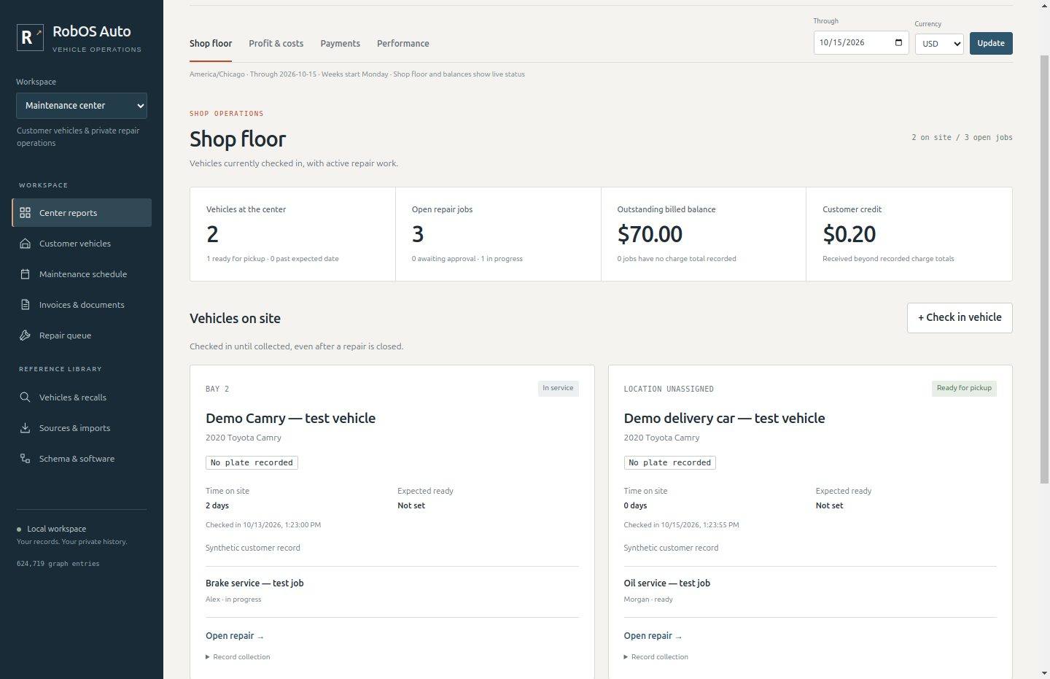Click the Update button

(991, 43)
